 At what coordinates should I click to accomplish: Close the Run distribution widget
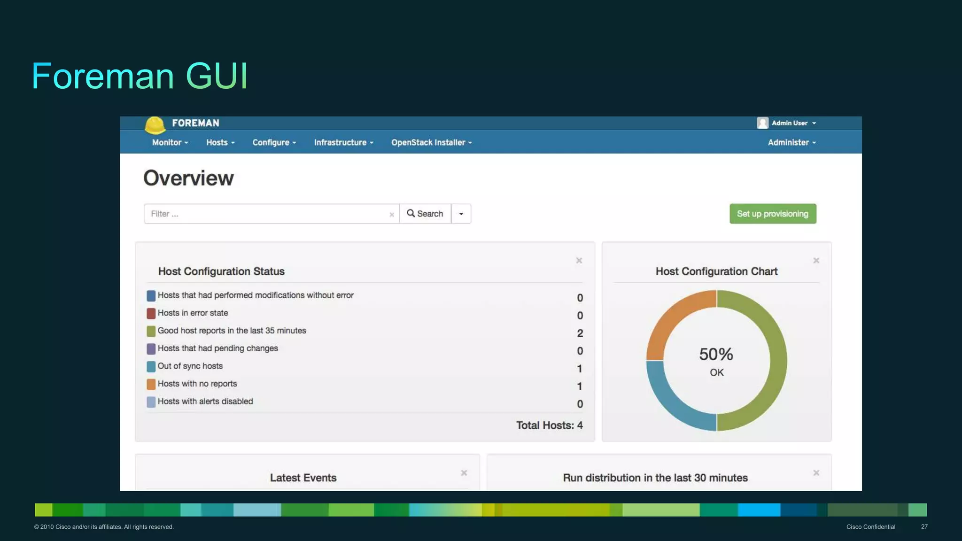pyautogui.click(x=816, y=473)
